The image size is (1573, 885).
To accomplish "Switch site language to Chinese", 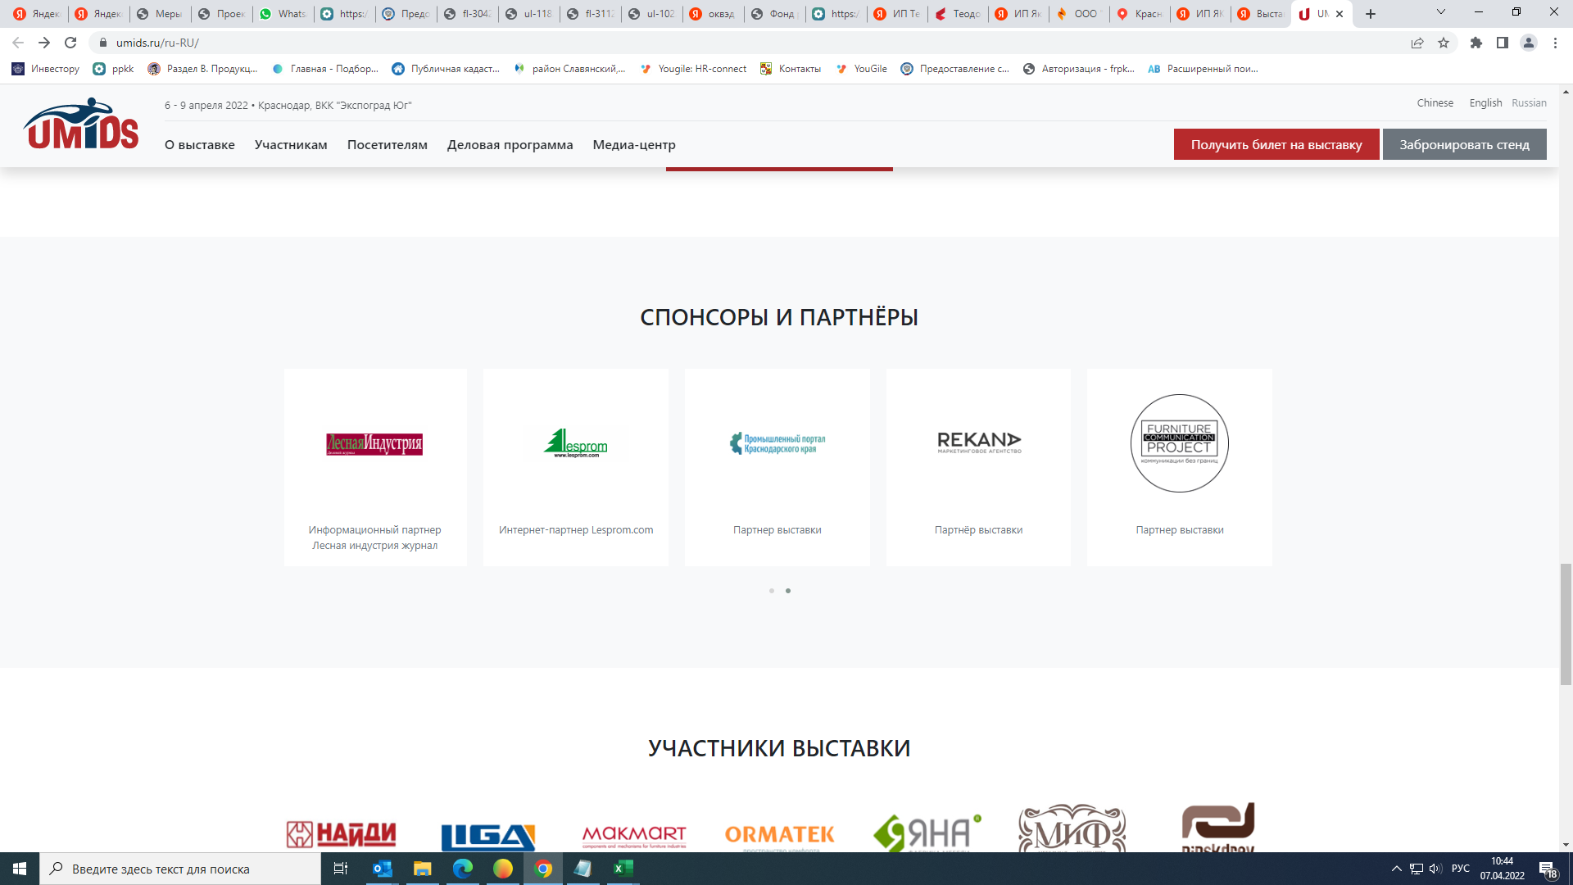I will pyautogui.click(x=1435, y=102).
